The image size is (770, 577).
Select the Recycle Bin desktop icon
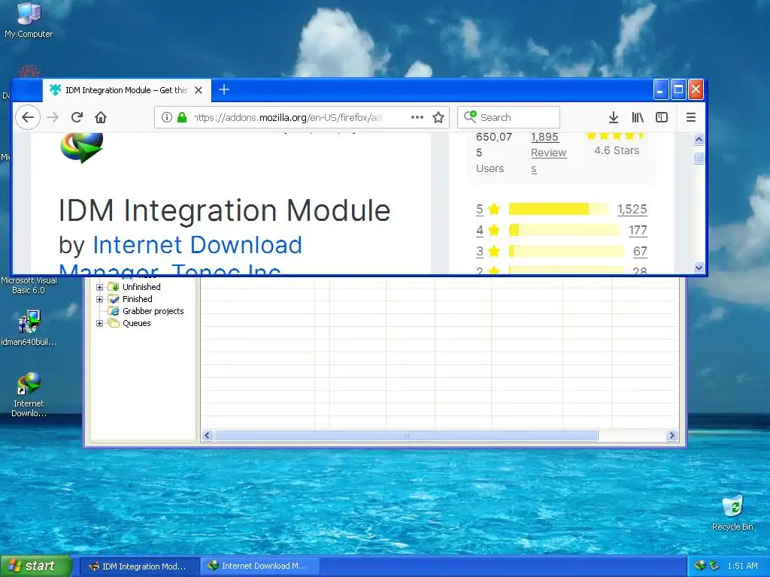(x=732, y=513)
